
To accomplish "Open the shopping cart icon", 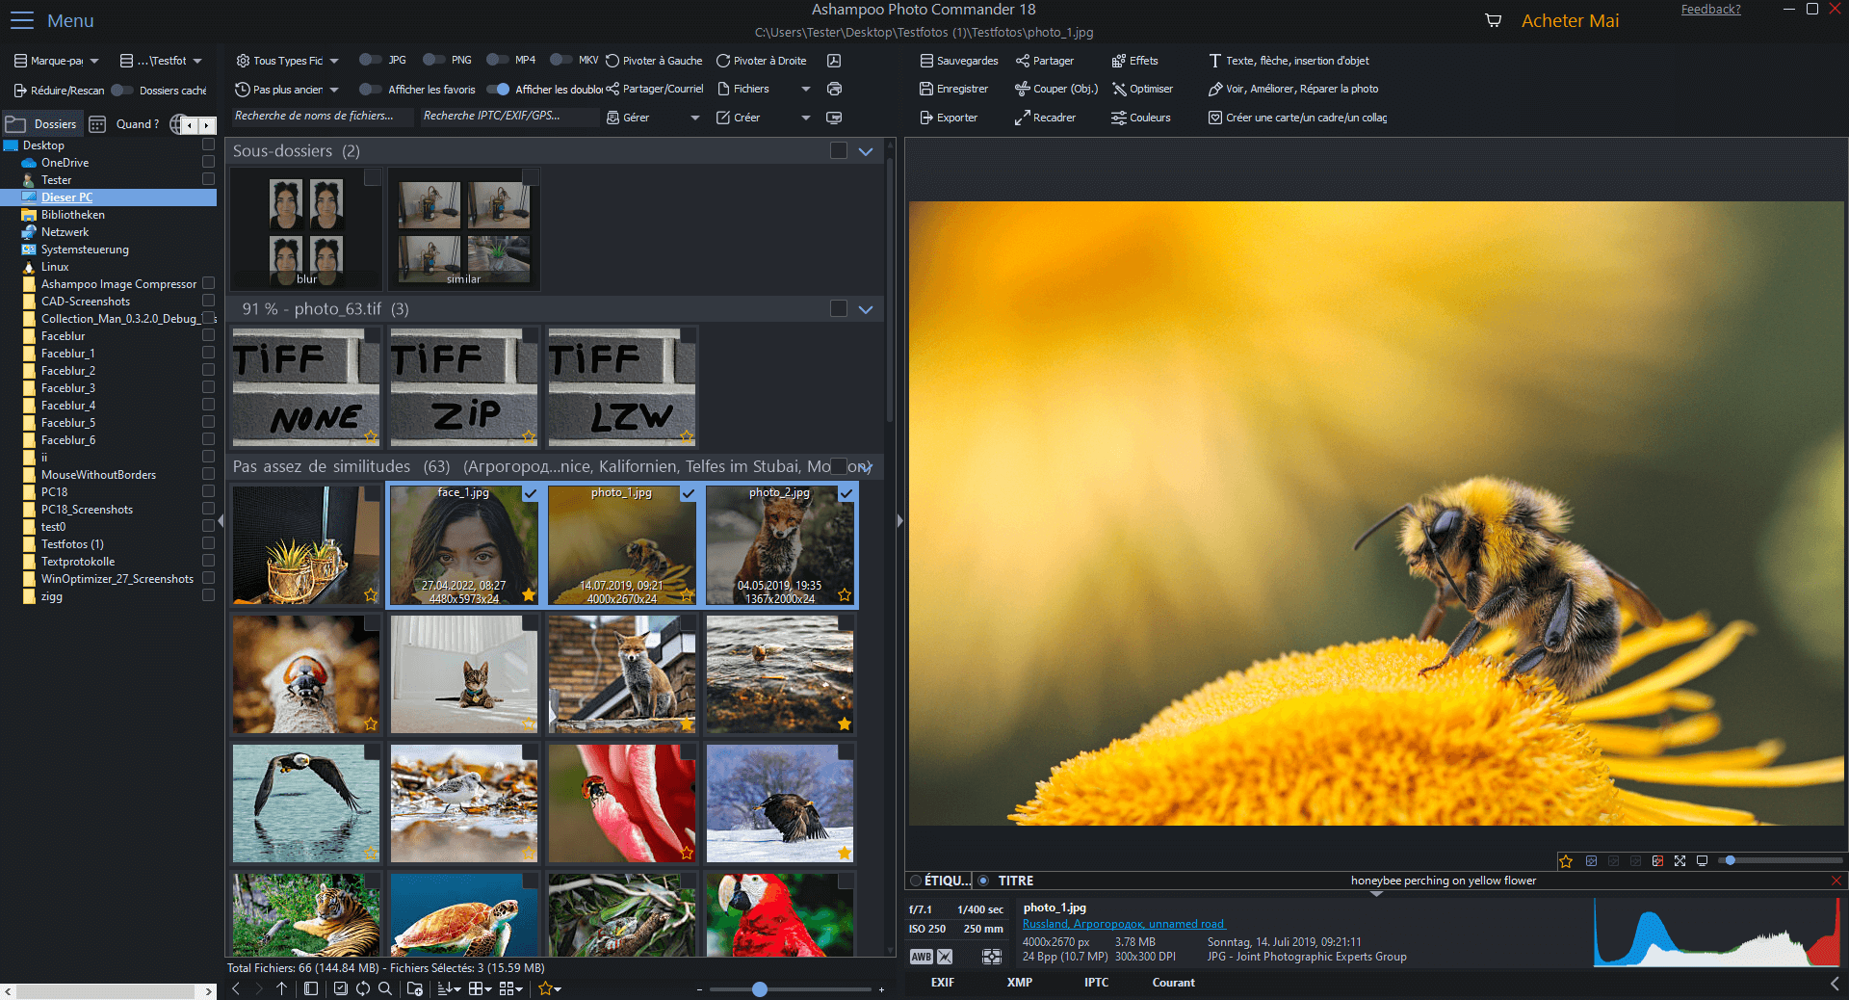I will (x=1493, y=20).
